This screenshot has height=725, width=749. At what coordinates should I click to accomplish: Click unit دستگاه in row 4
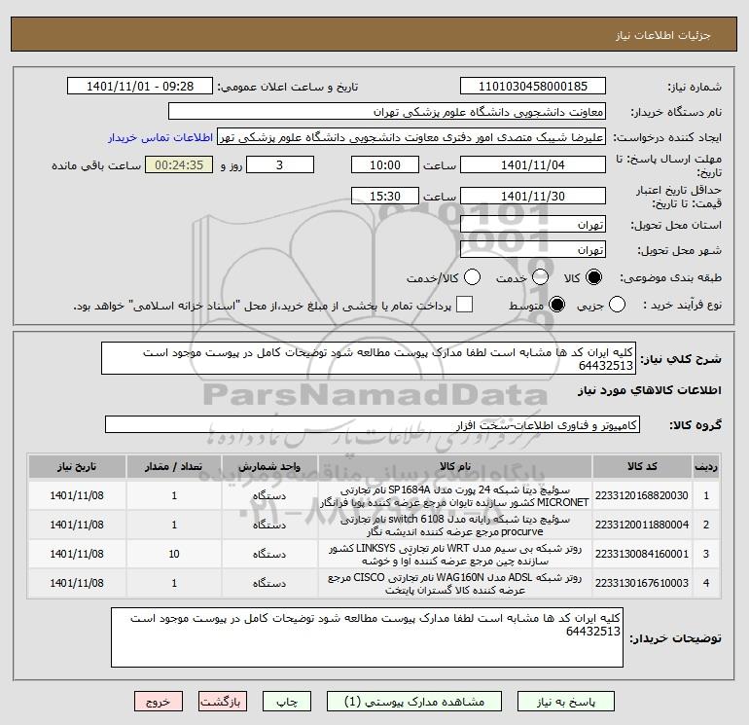pos(269,583)
